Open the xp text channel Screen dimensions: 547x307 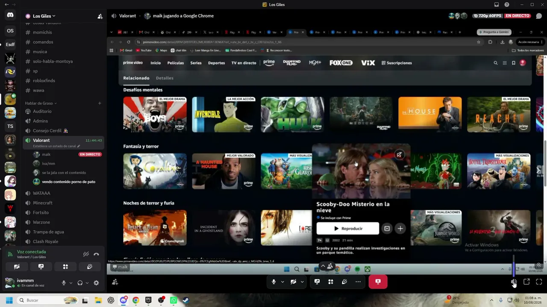tap(64, 71)
